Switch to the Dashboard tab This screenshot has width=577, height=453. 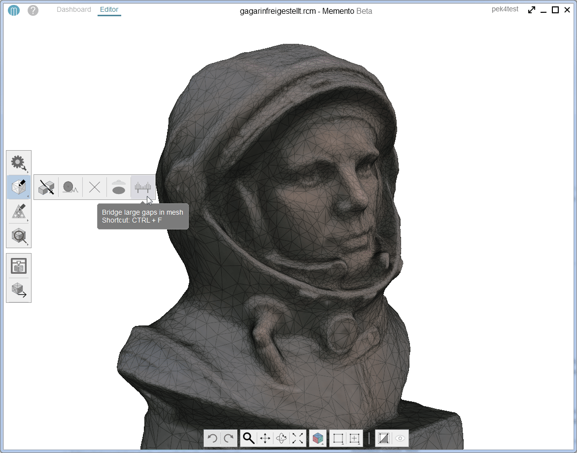[73, 9]
